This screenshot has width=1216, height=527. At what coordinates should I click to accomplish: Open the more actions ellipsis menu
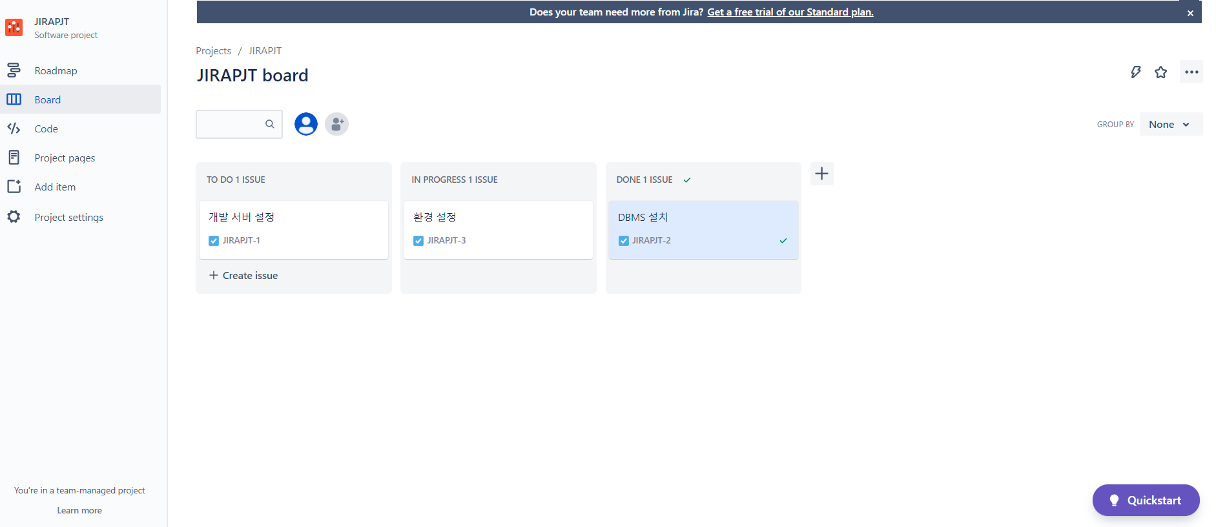click(x=1191, y=72)
